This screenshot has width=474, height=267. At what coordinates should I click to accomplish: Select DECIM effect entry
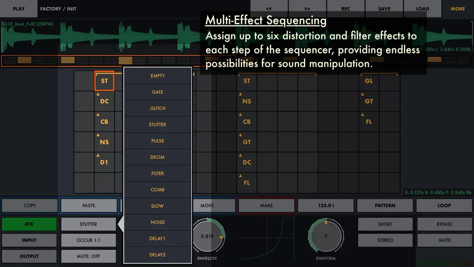point(157,157)
